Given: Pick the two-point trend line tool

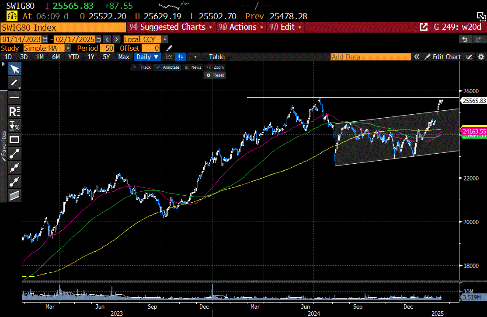Looking at the screenshot, I should (14, 154).
